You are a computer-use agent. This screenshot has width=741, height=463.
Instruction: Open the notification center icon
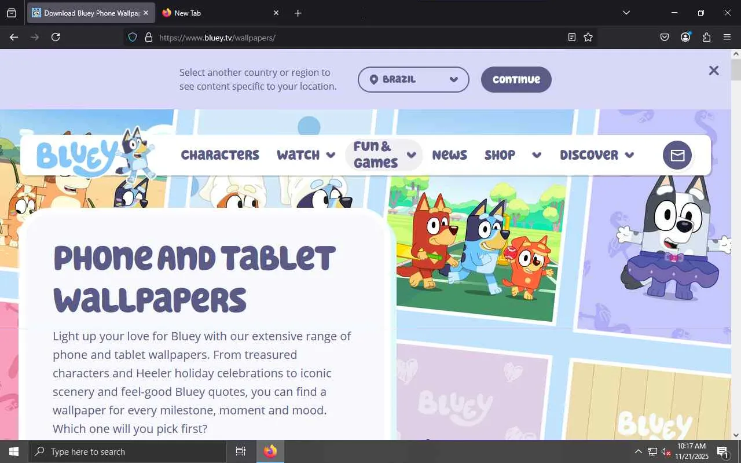click(722, 451)
